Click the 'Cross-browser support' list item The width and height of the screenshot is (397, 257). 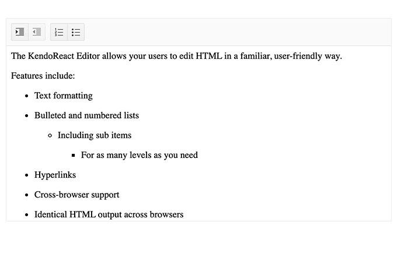click(x=76, y=195)
